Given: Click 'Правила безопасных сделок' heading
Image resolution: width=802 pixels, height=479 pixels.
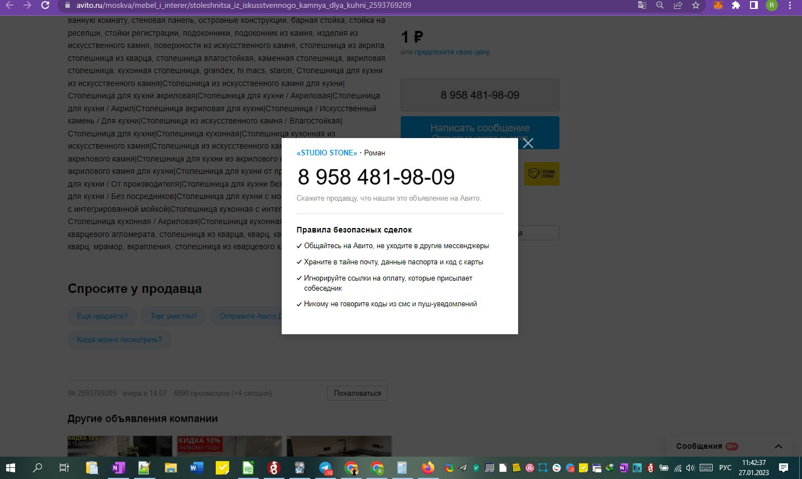Looking at the screenshot, I should [x=354, y=230].
